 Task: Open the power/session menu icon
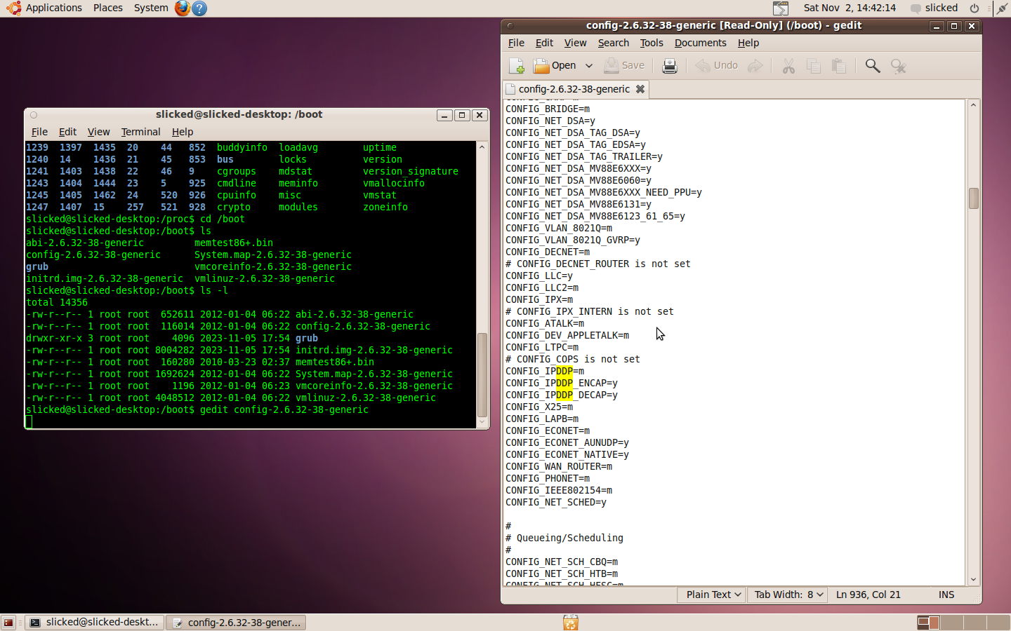point(974,8)
